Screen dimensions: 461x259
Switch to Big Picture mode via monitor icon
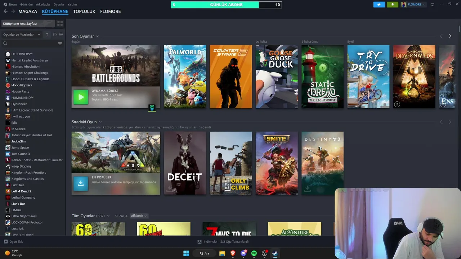[432, 4]
